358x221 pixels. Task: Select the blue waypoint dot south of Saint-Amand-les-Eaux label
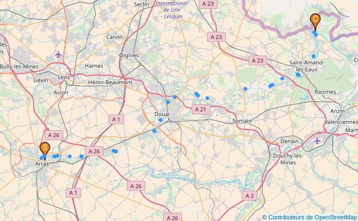tap(298, 75)
